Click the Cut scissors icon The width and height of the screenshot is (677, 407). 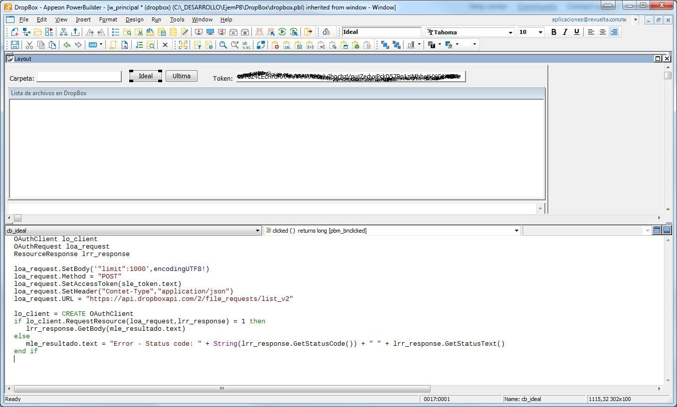point(29,45)
